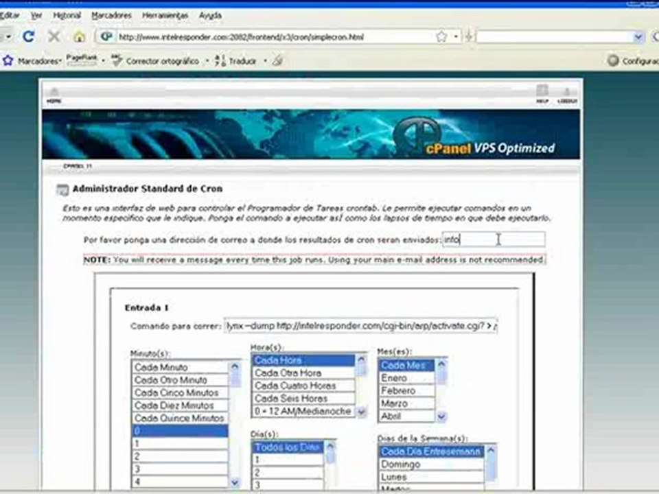
Task: Select Cada Quince Minutos option
Action: pos(180,419)
